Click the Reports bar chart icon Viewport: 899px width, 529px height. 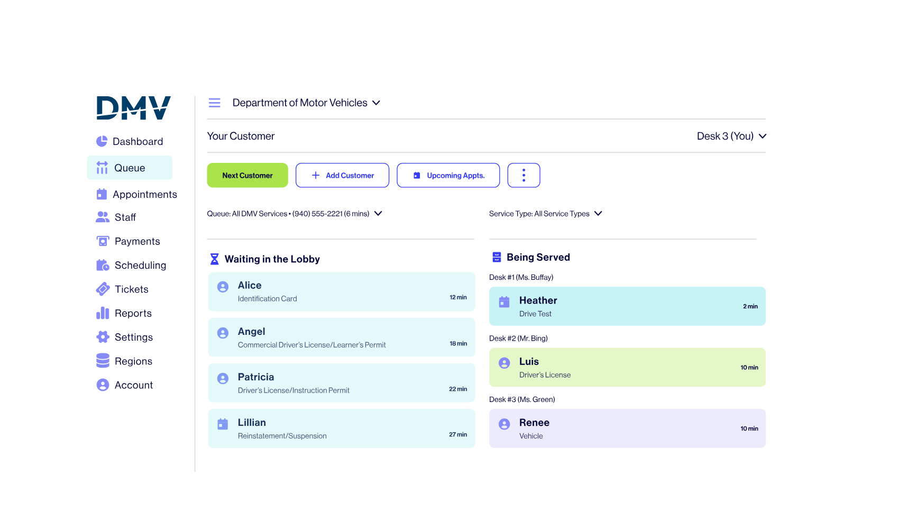click(x=103, y=313)
